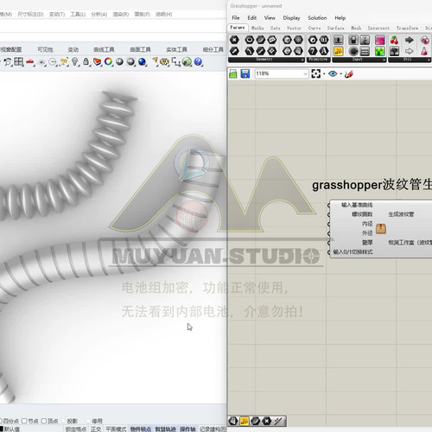Viewport: 432px width, 432px height.
Task: Open the Solution menu in Grasshopper
Action: pos(317,18)
